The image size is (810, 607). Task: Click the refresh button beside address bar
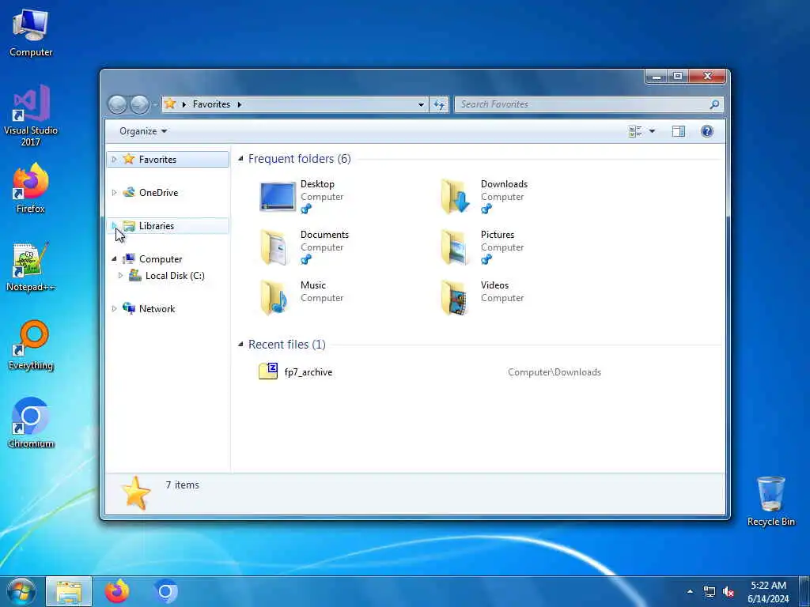coord(439,105)
